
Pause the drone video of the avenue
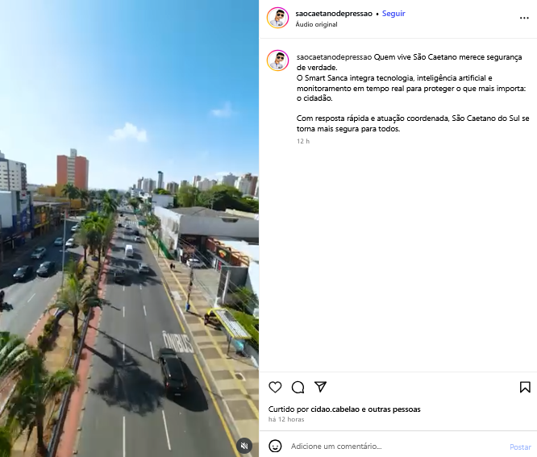coord(129,228)
